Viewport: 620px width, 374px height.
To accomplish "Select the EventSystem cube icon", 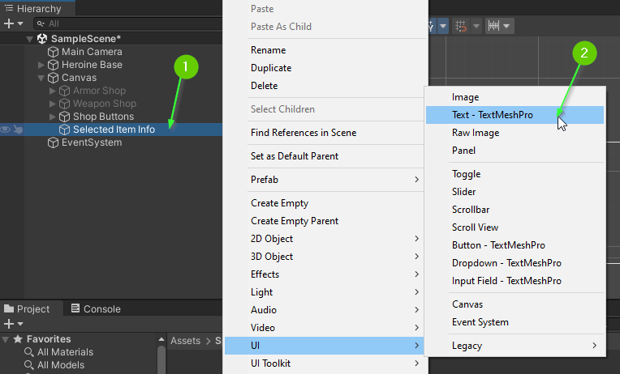I will point(53,142).
